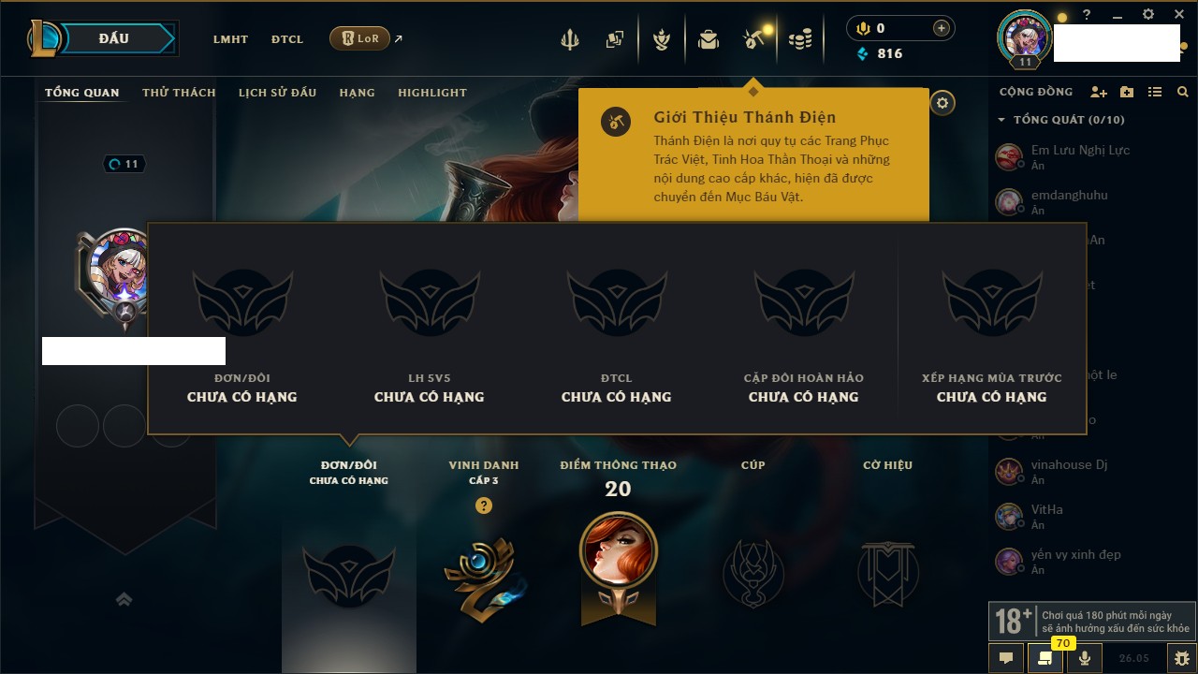Open the chat messages icon

point(1006,658)
